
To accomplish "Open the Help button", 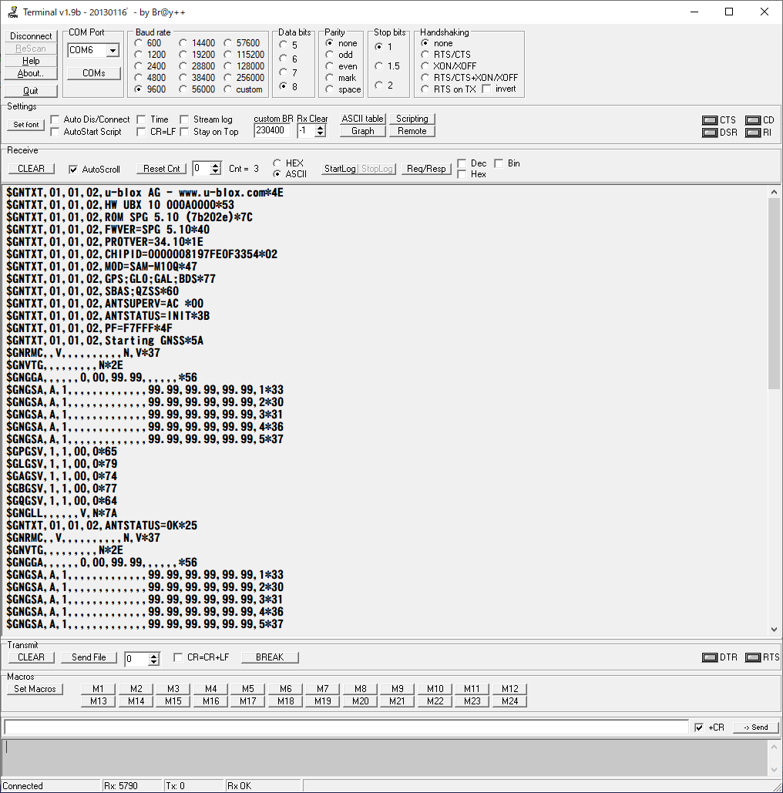I will point(31,61).
